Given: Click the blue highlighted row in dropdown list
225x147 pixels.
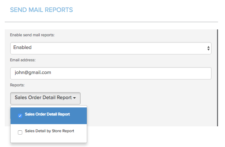Looking at the screenshot, I should 73,115.
